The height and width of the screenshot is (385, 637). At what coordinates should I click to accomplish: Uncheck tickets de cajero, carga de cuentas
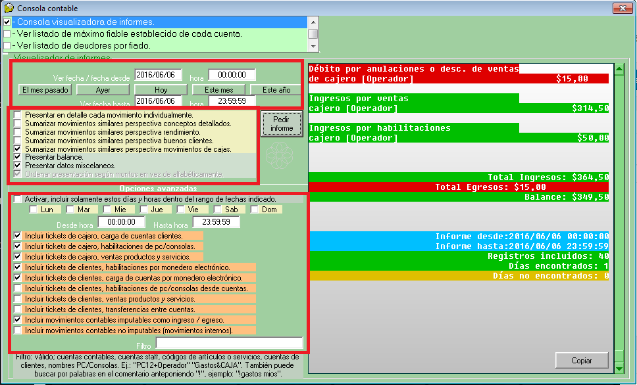click(18, 236)
